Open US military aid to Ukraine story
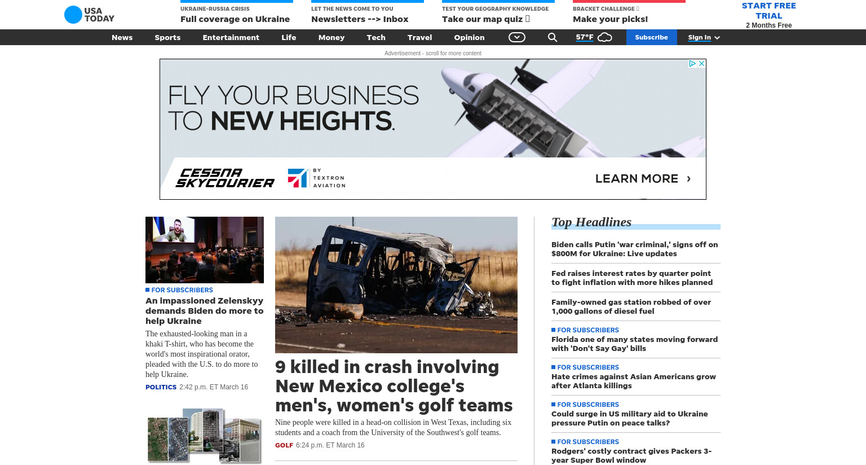The width and height of the screenshot is (866, 465). coord(630,418)
